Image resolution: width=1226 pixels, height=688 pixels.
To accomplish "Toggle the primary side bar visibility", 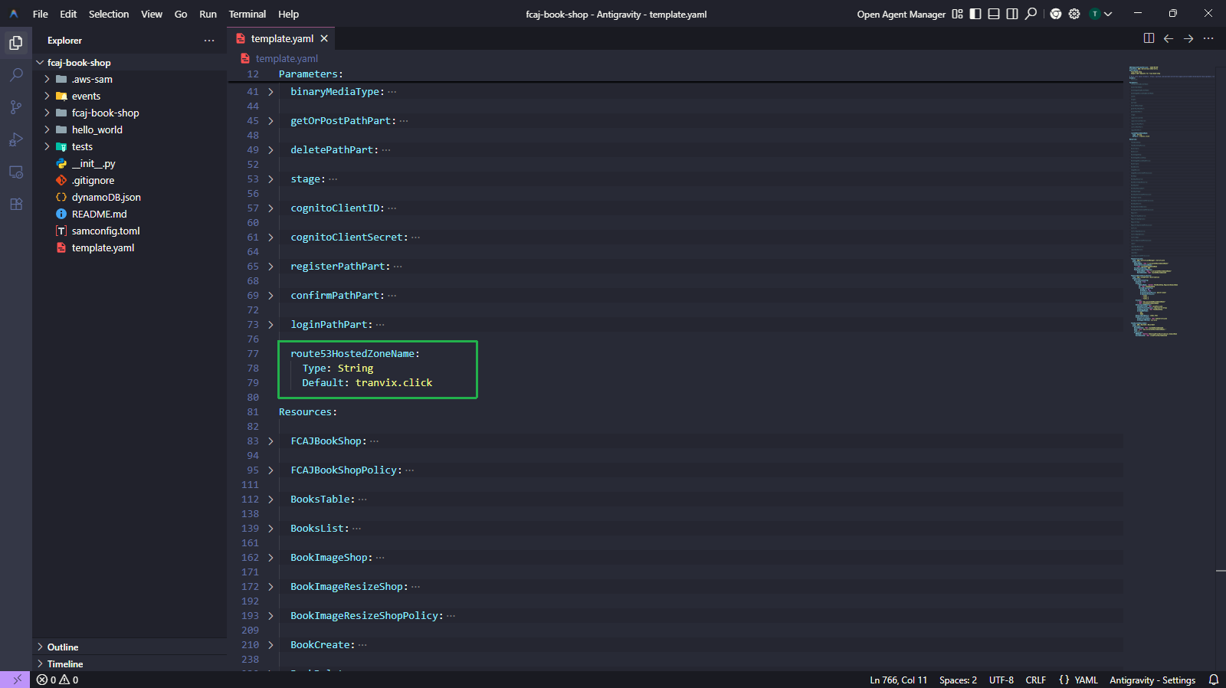I will pos(975,14).
